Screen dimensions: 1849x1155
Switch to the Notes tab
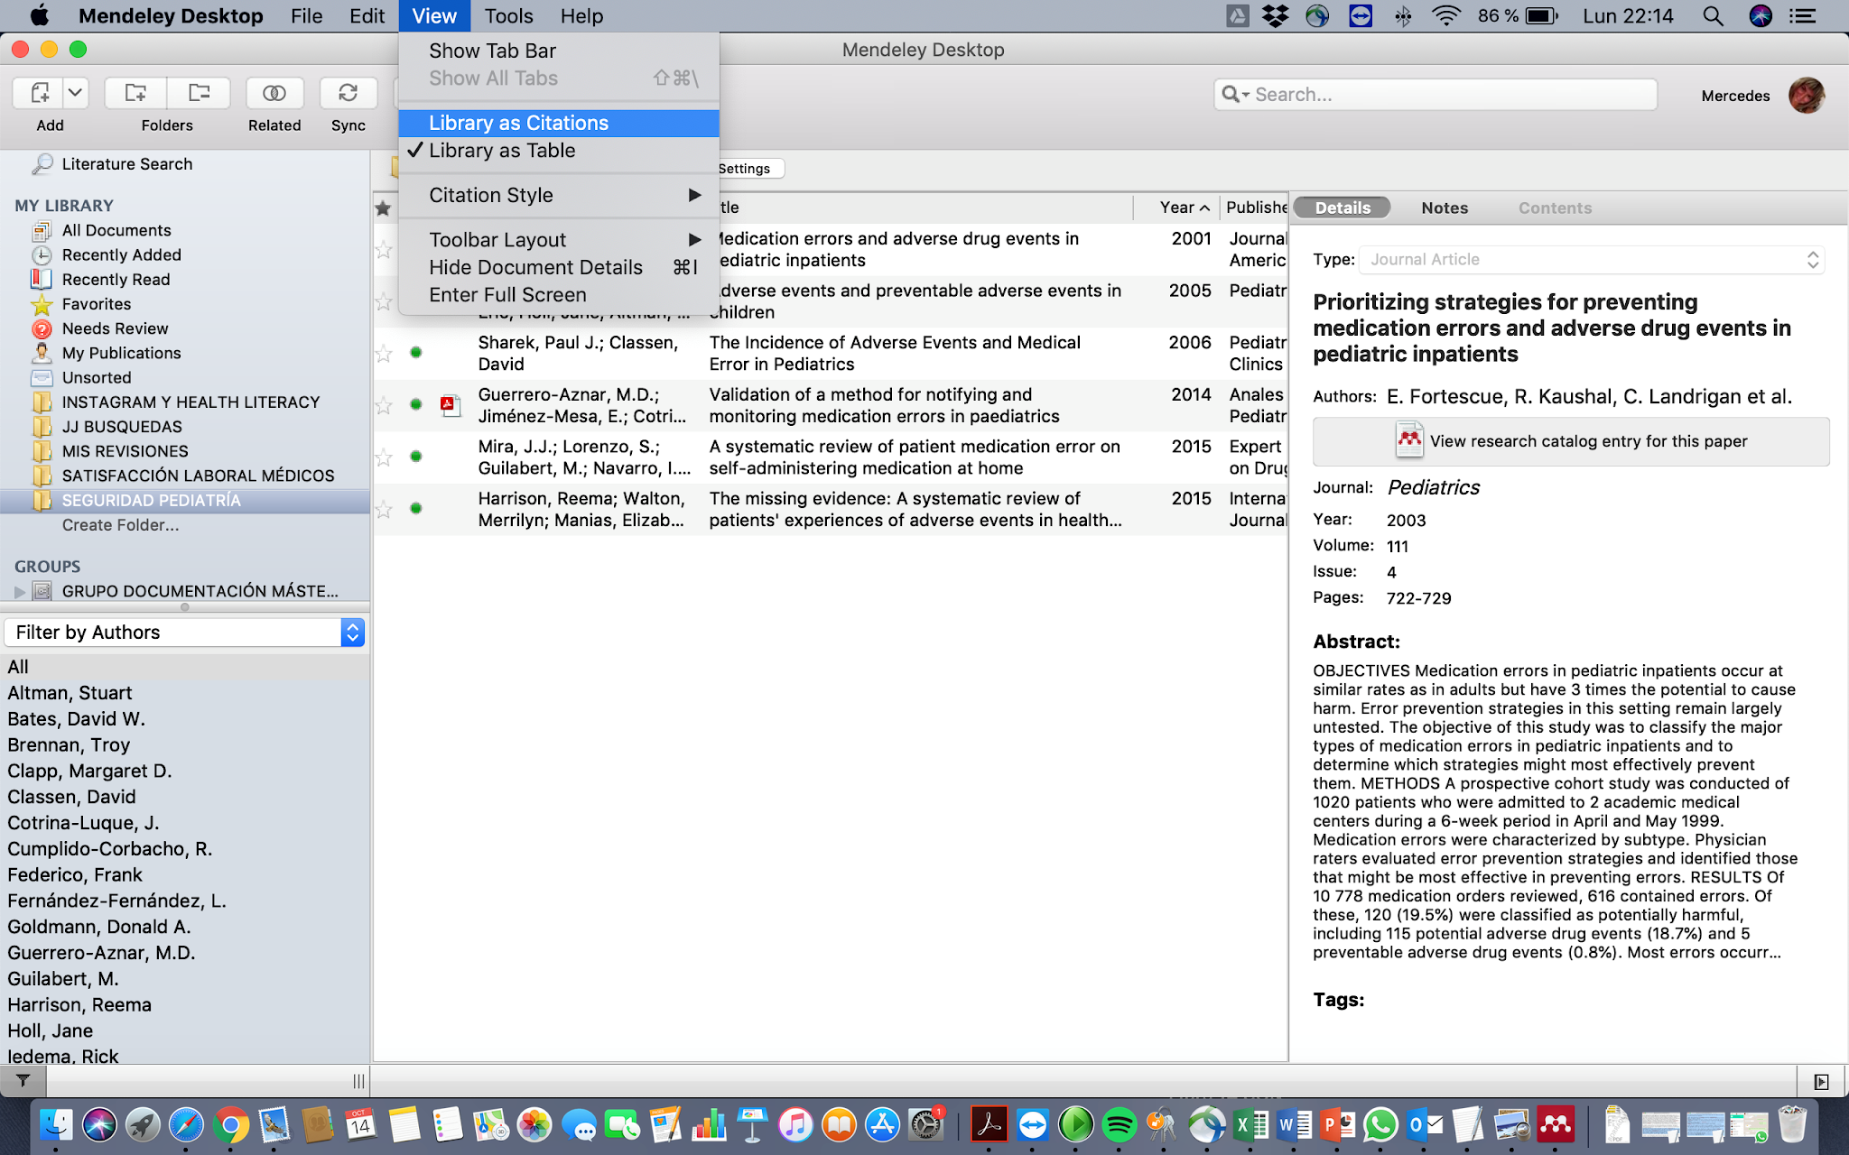(1444, 208)
